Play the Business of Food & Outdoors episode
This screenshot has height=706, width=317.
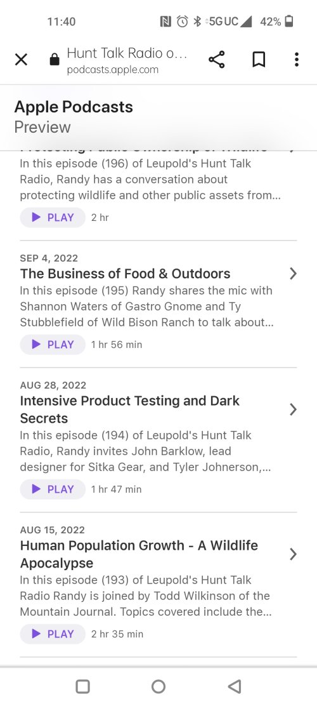(53, 345)
